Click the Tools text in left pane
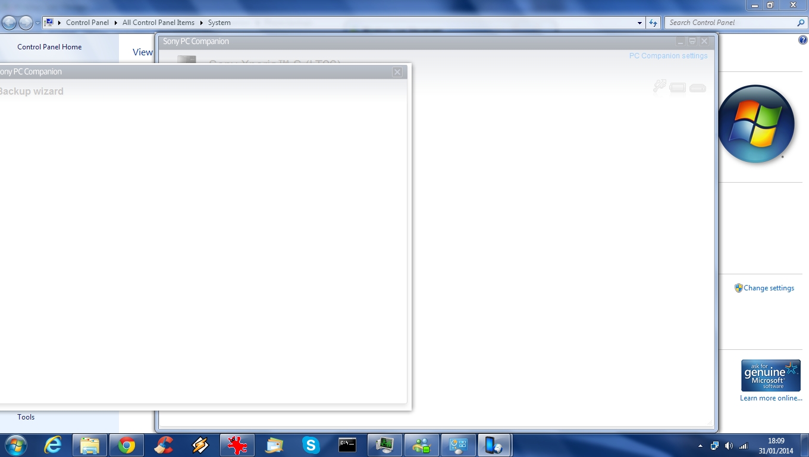The image size is (809, 457). [26, 417]
